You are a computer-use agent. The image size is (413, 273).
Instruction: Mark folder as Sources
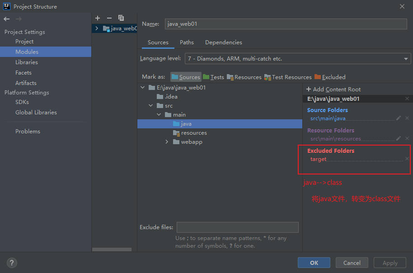click(x=186, y=77)
